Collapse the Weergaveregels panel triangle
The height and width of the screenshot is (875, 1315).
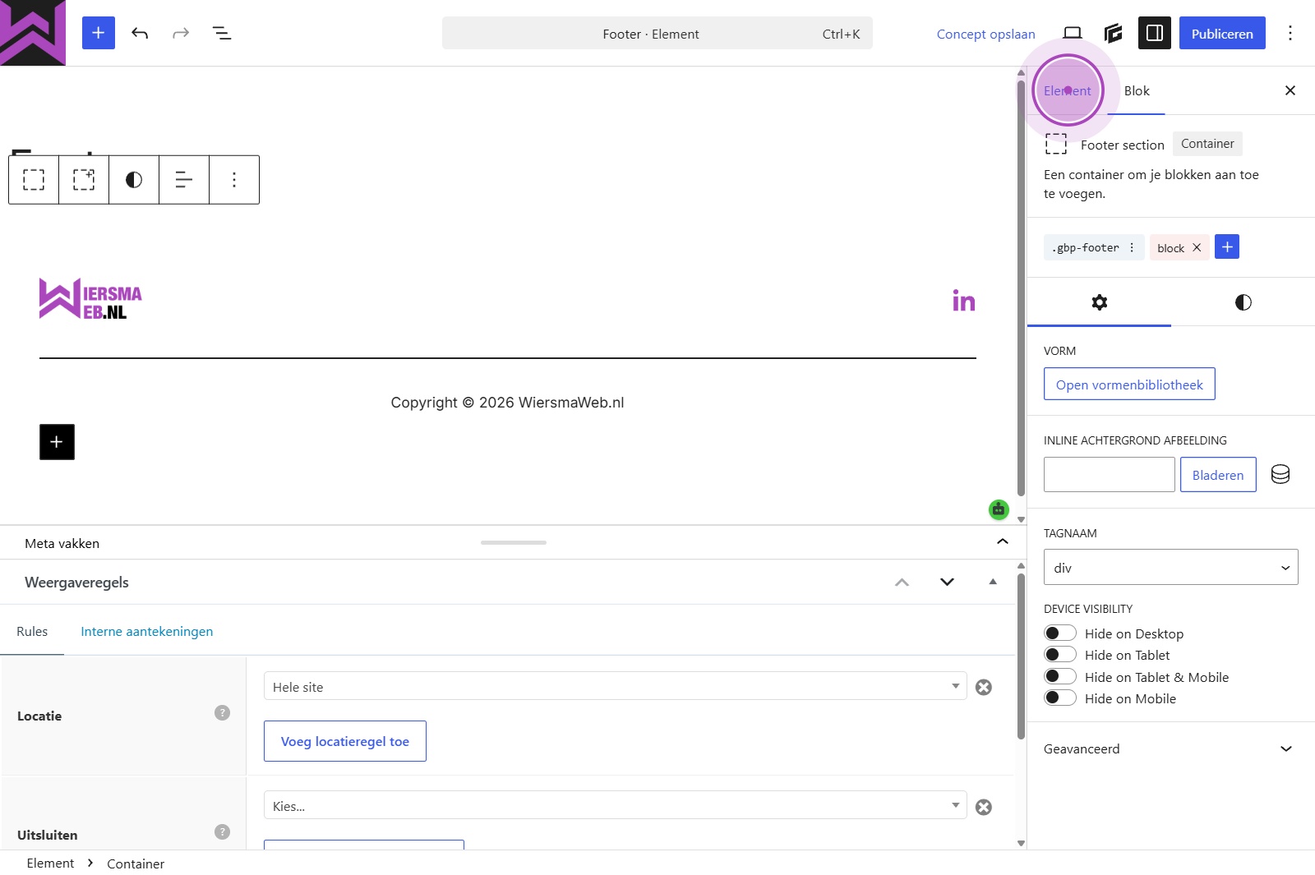tap(993, 582)
